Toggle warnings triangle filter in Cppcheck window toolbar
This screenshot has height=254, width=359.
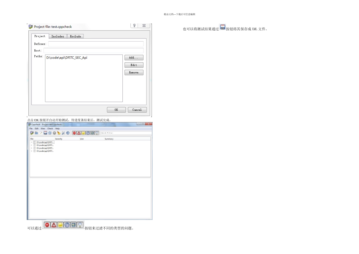coord(79,133)
